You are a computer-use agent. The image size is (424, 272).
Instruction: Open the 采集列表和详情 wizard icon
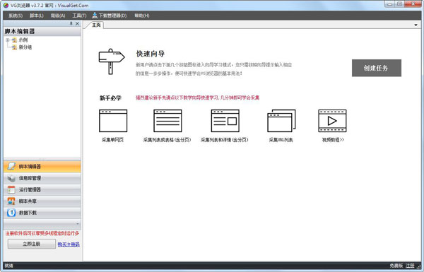point(225,121)
